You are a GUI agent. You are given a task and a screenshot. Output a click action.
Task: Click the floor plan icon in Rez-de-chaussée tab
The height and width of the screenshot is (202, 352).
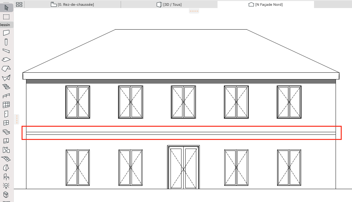click(53, 5)
